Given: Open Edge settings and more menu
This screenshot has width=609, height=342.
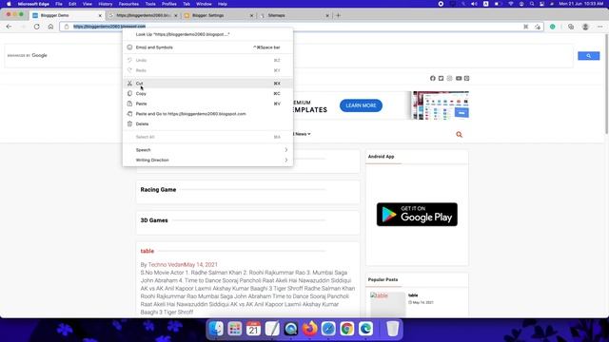Looking at the screenshot, I should (x=600, y=27).
